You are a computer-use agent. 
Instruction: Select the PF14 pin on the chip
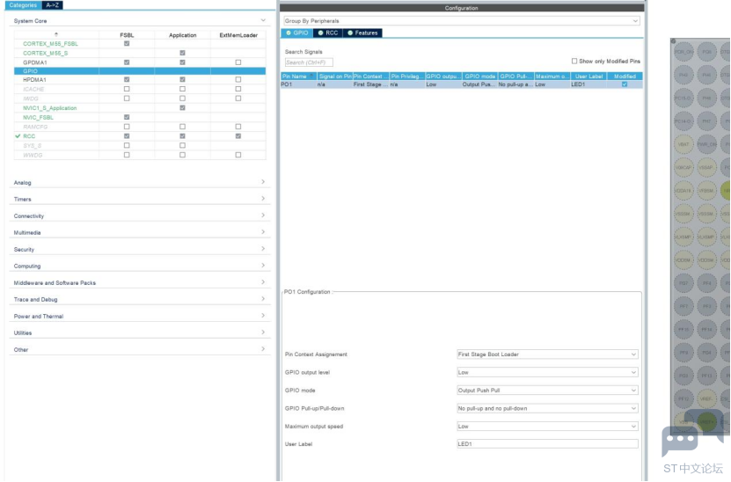point(706,329)
